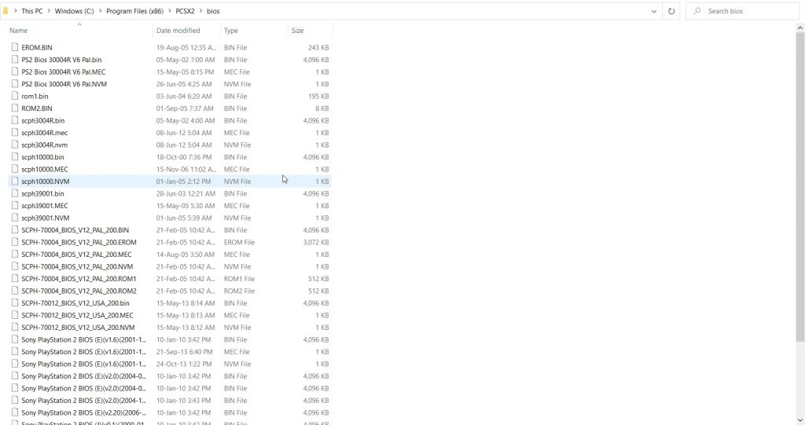
Task: Select file name ROM2.BIN
Action: point(37,108)
